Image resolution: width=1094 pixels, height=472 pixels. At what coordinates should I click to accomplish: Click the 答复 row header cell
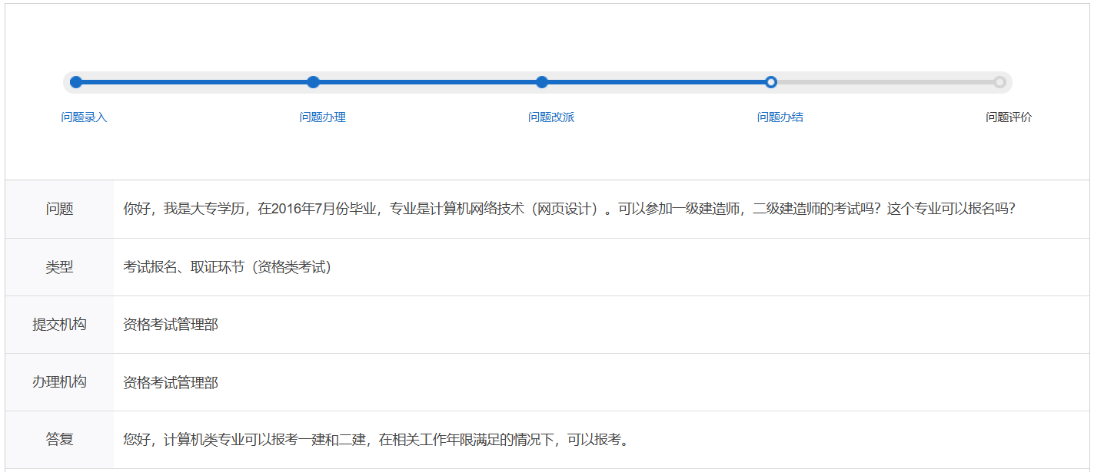pos(59,440)
